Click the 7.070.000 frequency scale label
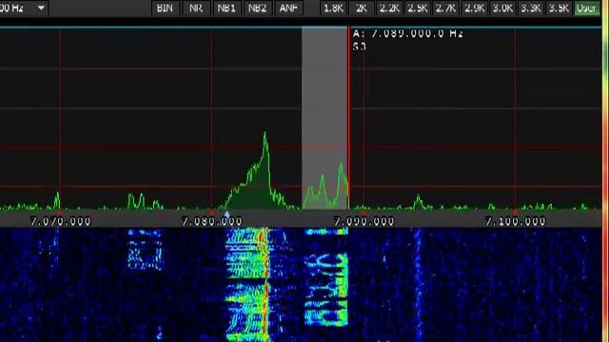The image size is (609, 342). [60, 221]
